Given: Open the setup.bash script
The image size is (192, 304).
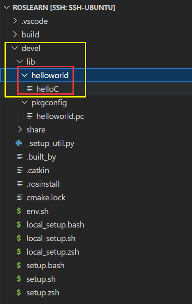Looking at the screenshot, I should click(x=45, y=266).
